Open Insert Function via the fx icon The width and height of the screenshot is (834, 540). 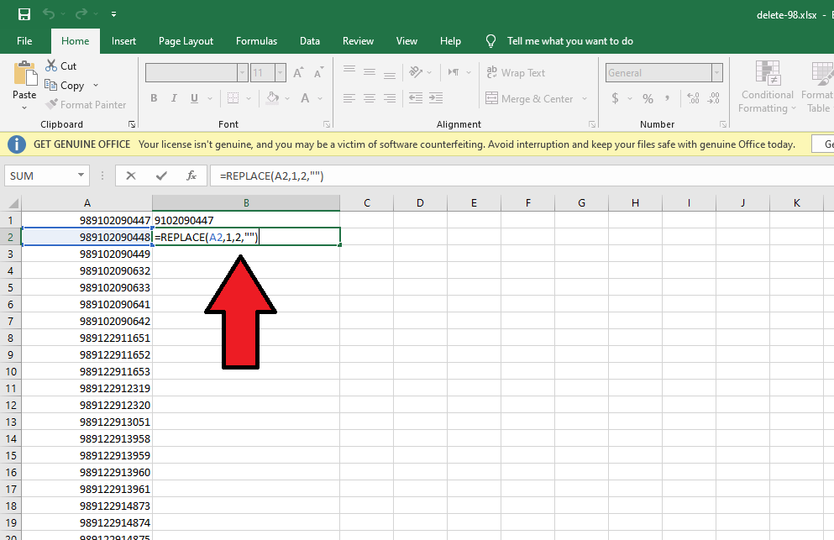click(x=191, y=176)
